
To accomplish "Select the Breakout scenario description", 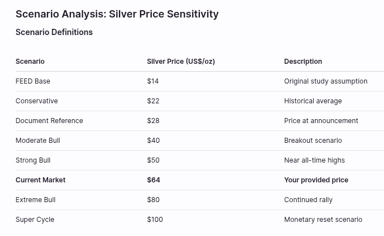I will pos(313,140).
